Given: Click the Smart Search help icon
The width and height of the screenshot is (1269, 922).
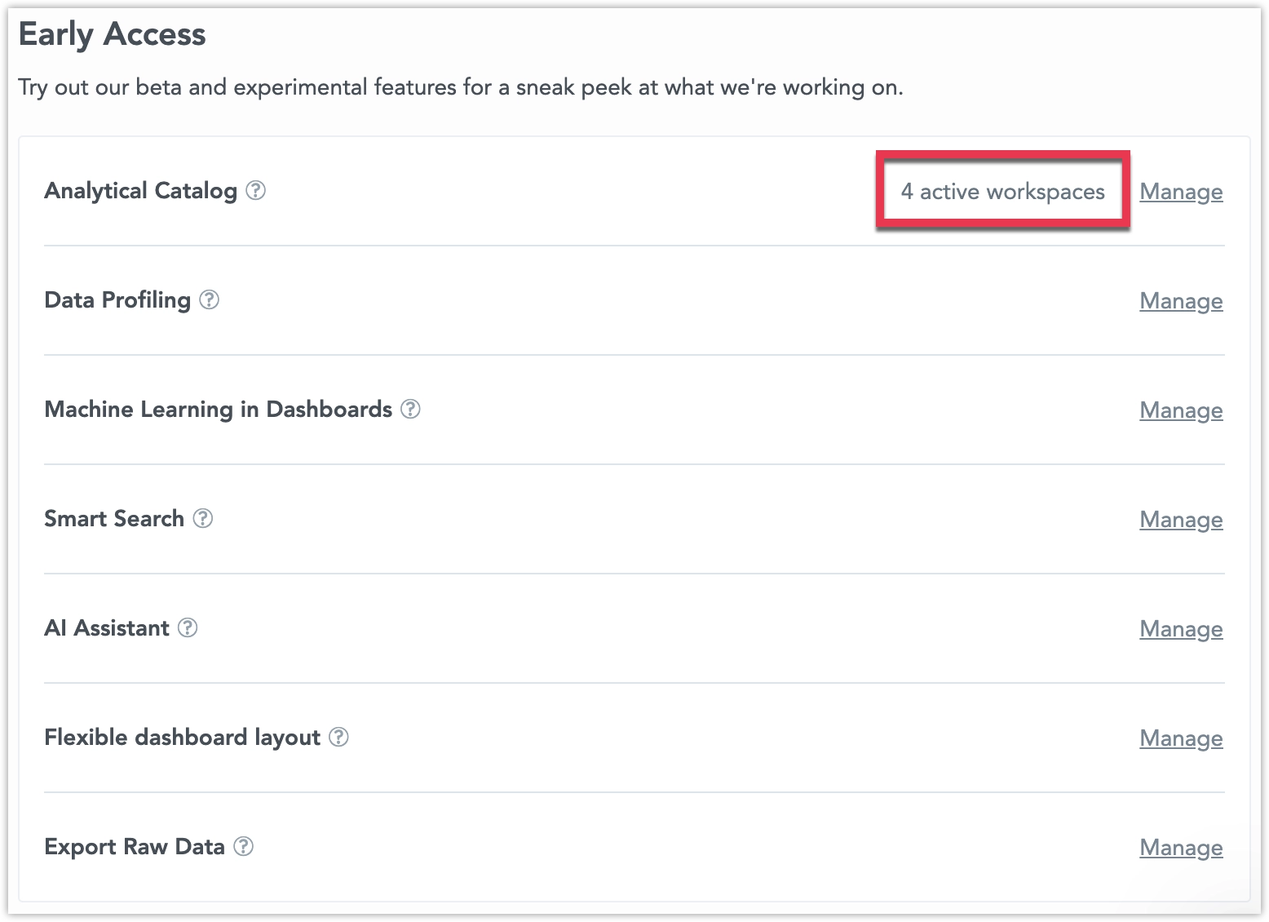Looking at the screenshot, I should pos(204,519).
